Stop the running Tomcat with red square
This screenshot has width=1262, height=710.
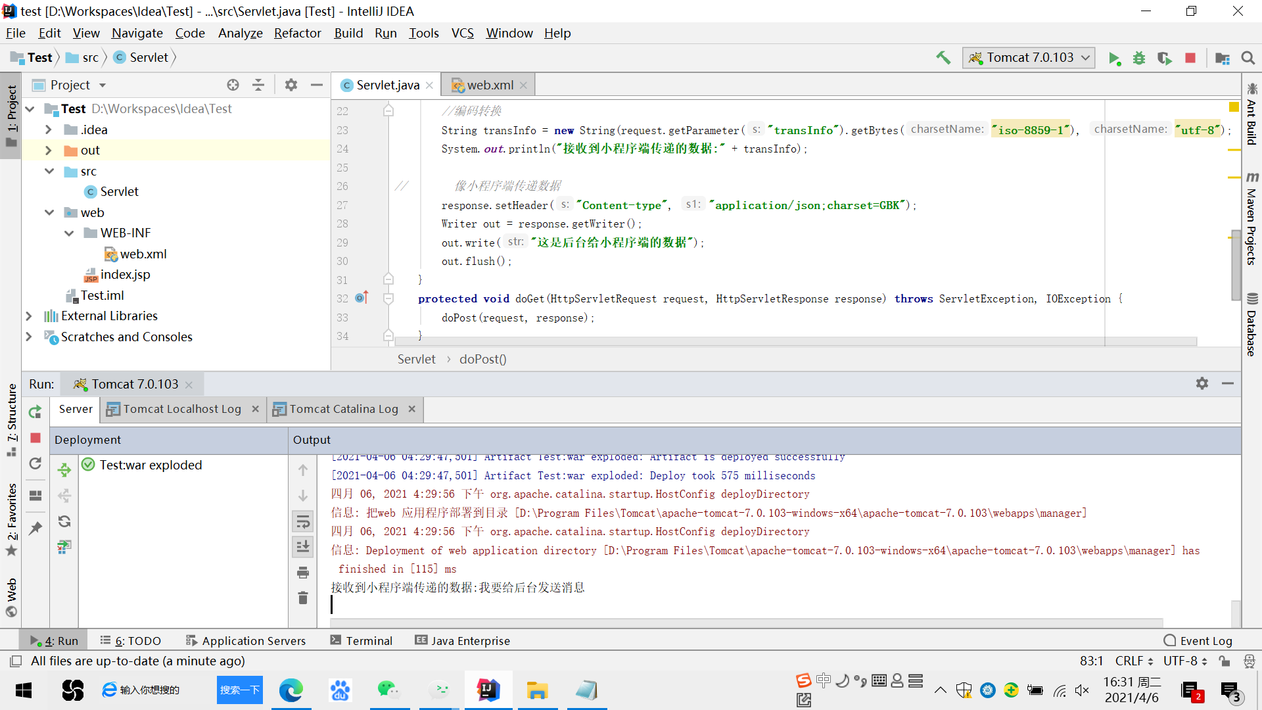(x=1190, y=59)
